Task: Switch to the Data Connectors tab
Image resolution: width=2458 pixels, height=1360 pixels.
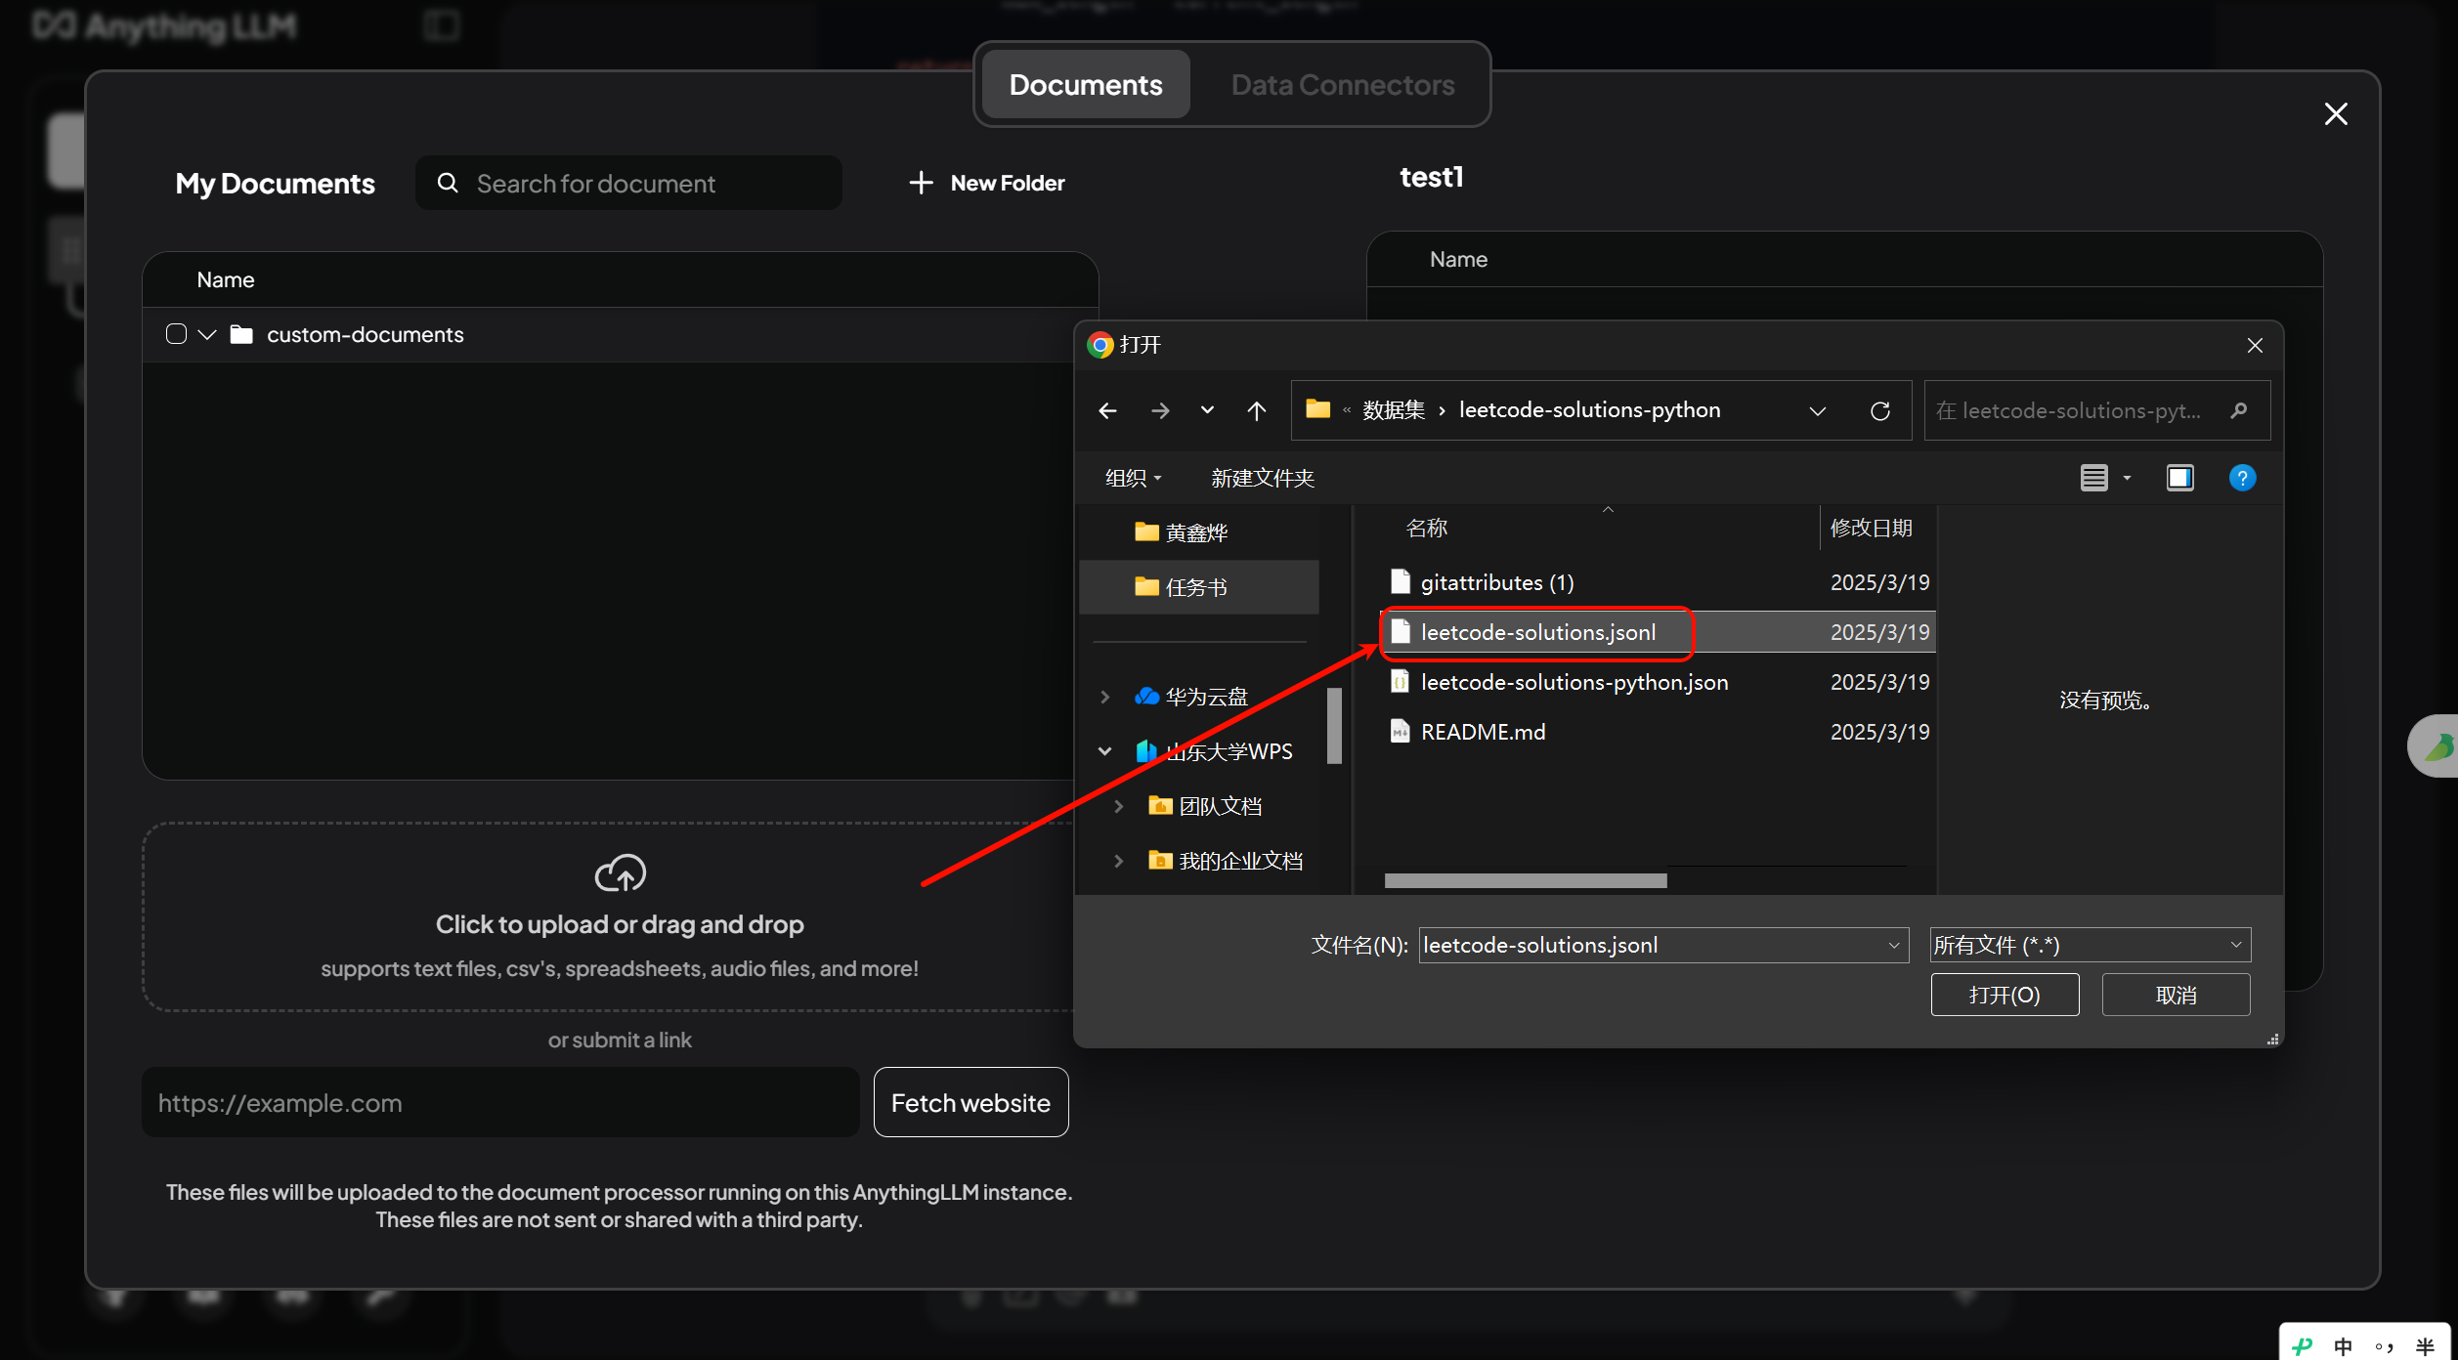Action: point(1342,85)
